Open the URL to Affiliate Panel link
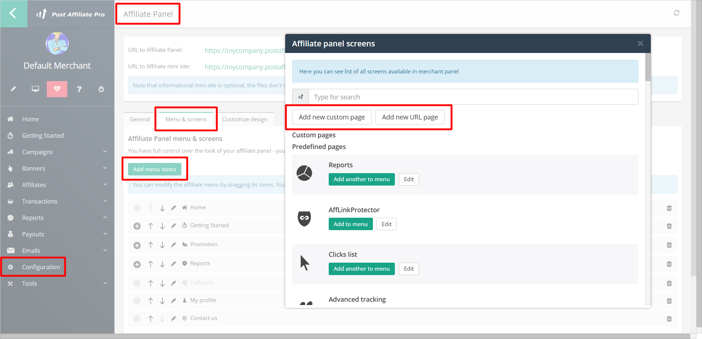Viewport: 702px width, 339px height. 245,50
